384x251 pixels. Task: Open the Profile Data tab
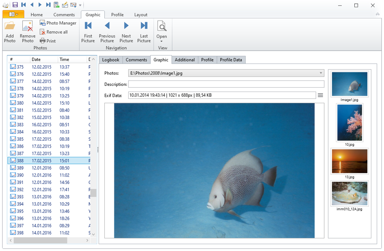231,60
